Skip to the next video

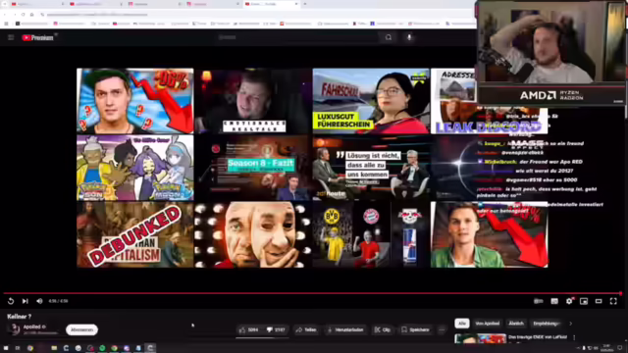click(x=26, y=301)
